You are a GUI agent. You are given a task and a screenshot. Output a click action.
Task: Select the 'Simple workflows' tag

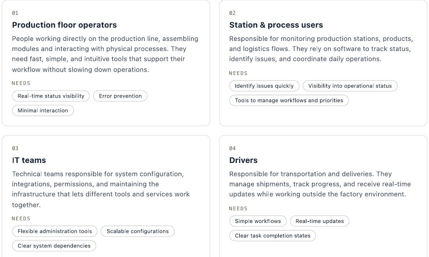pyautogui.click(x=258, y=221)
